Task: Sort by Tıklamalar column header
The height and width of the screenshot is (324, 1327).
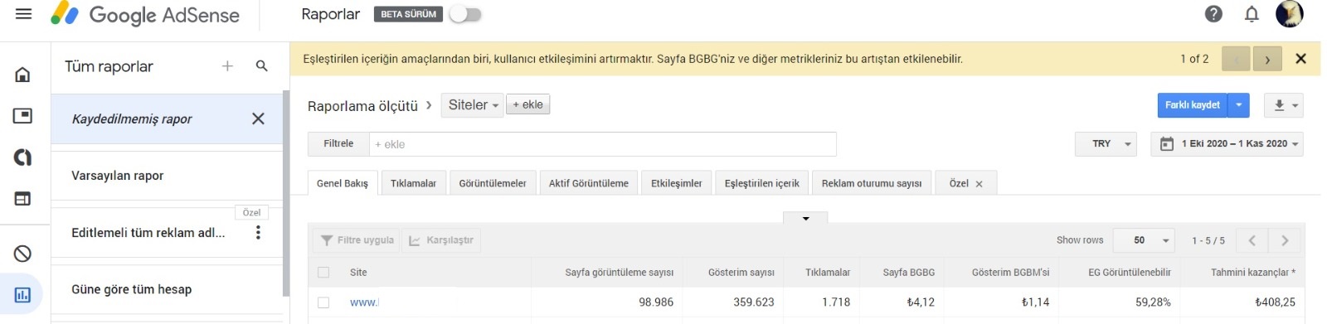Action: (828, 272)
